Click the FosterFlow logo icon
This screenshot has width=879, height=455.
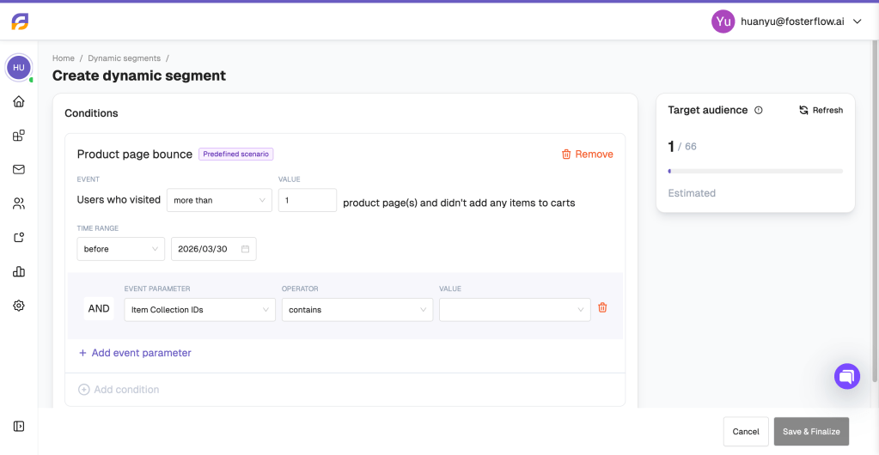(x=20, y=21)
